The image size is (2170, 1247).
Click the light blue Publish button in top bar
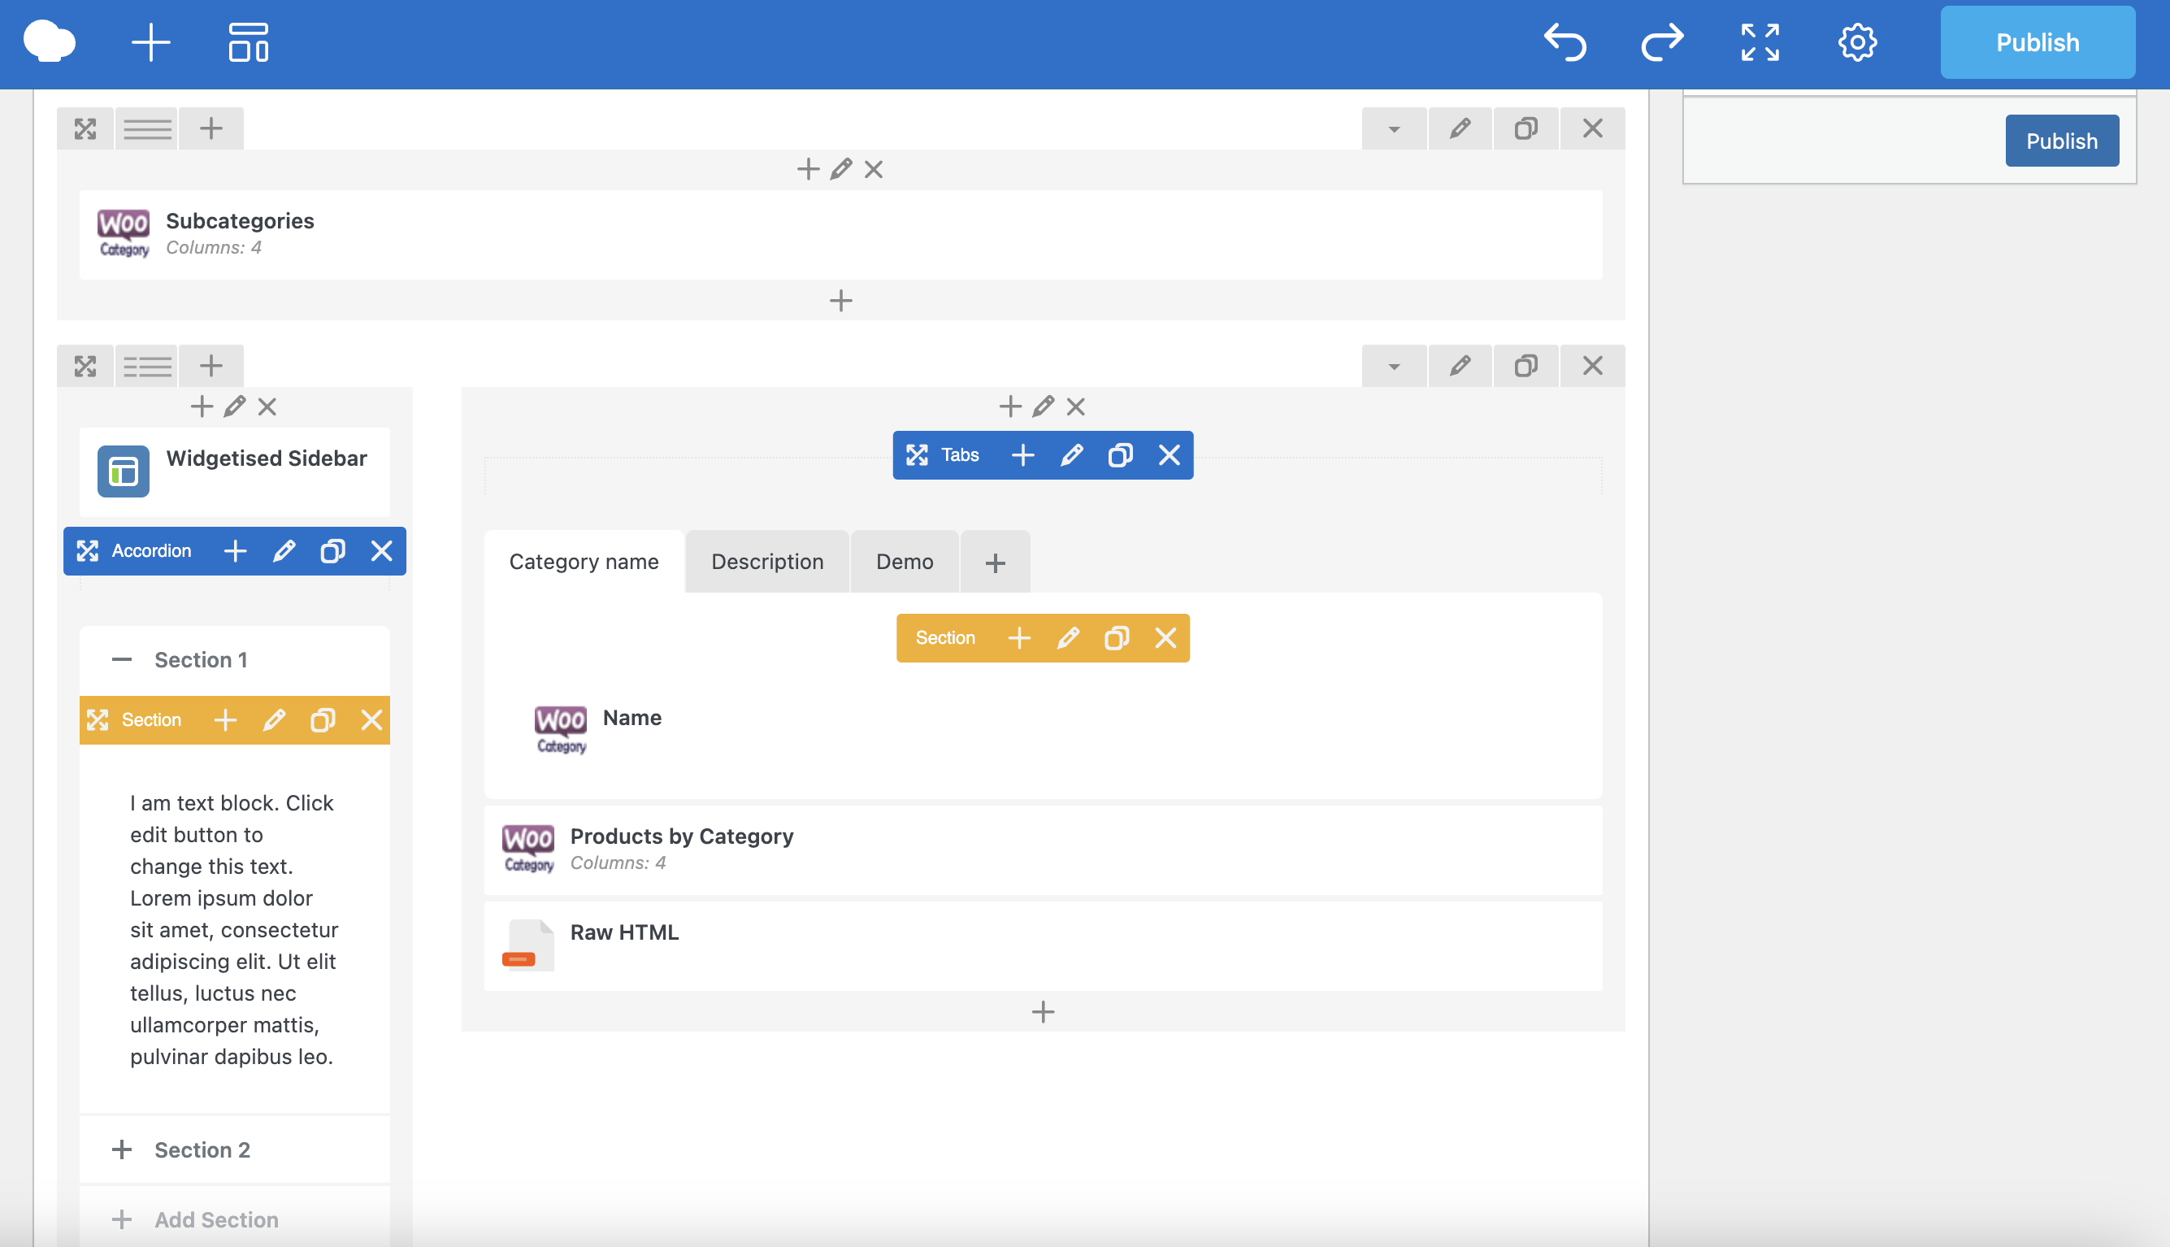pyautogui.click(x=2037, y=43)
